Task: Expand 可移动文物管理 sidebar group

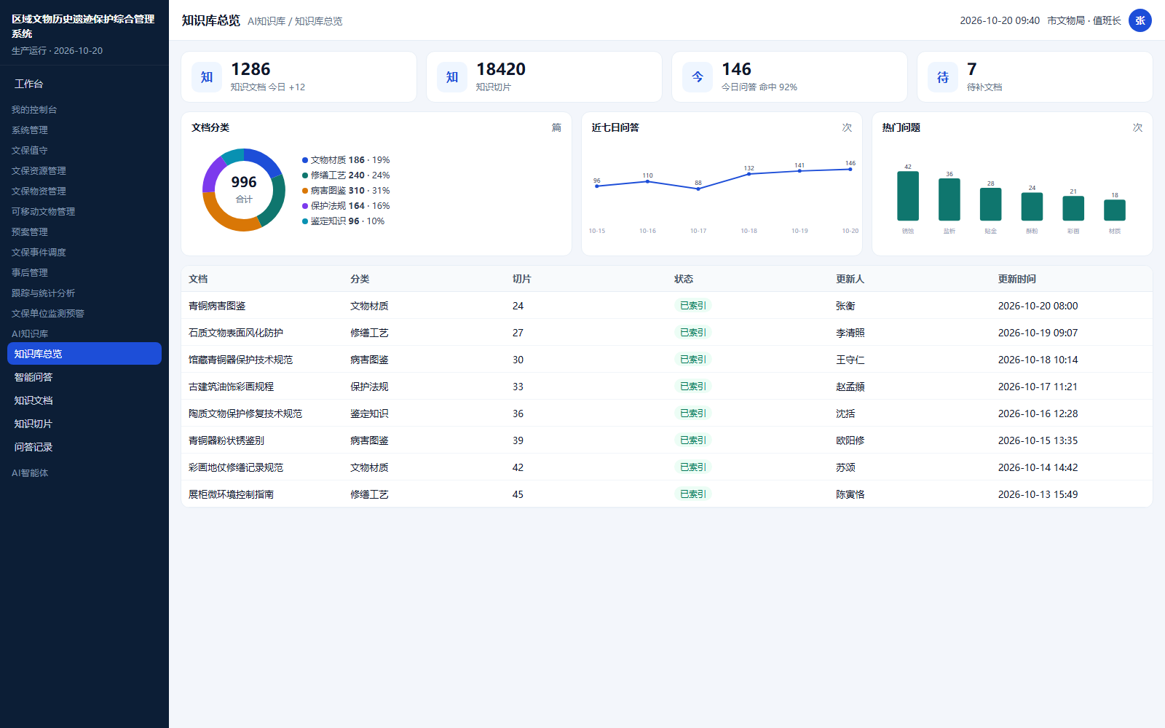Action: point(43,212)
